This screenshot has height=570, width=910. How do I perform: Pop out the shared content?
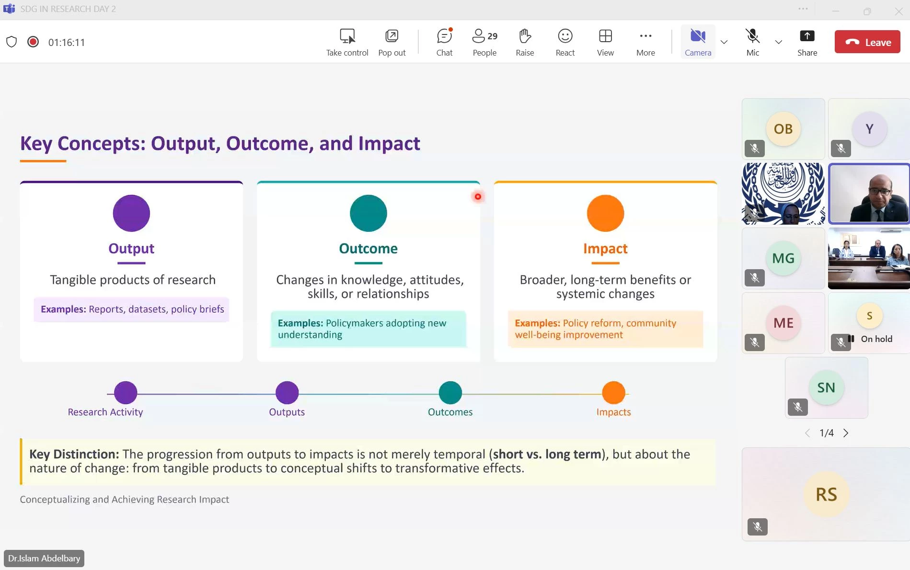[392, 42]
